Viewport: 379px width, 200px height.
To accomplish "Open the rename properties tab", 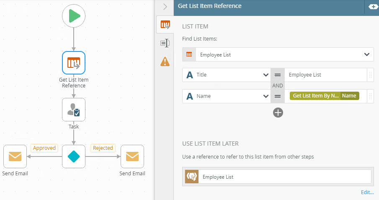I will 165,43.
